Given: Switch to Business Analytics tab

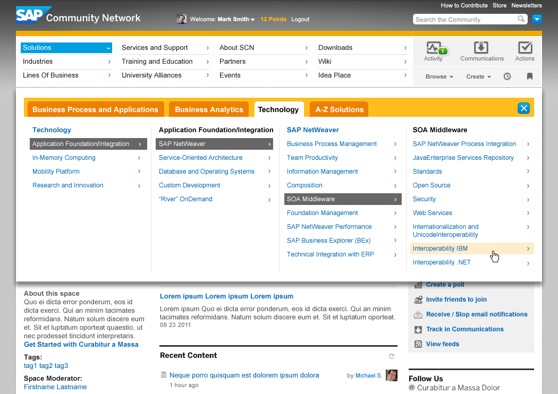Looking at the screenshot, I should 209,109.
